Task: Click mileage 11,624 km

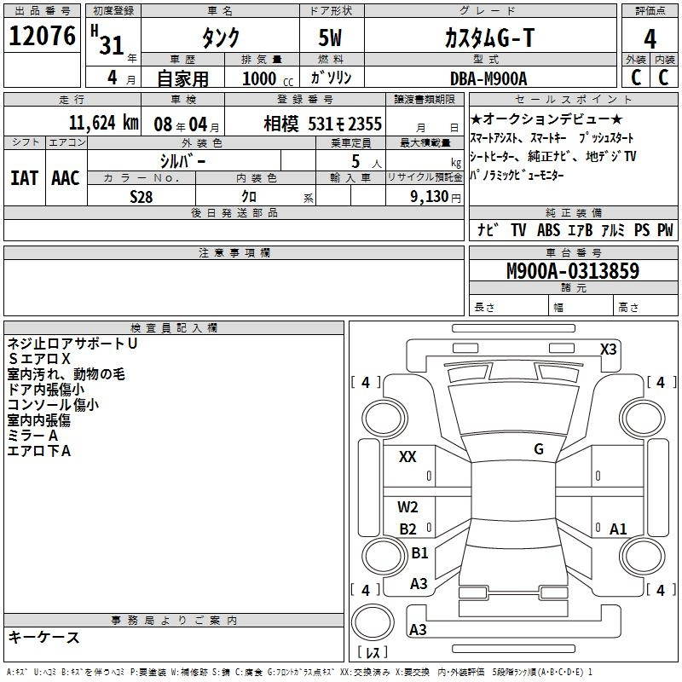Action: coord(104,123)
